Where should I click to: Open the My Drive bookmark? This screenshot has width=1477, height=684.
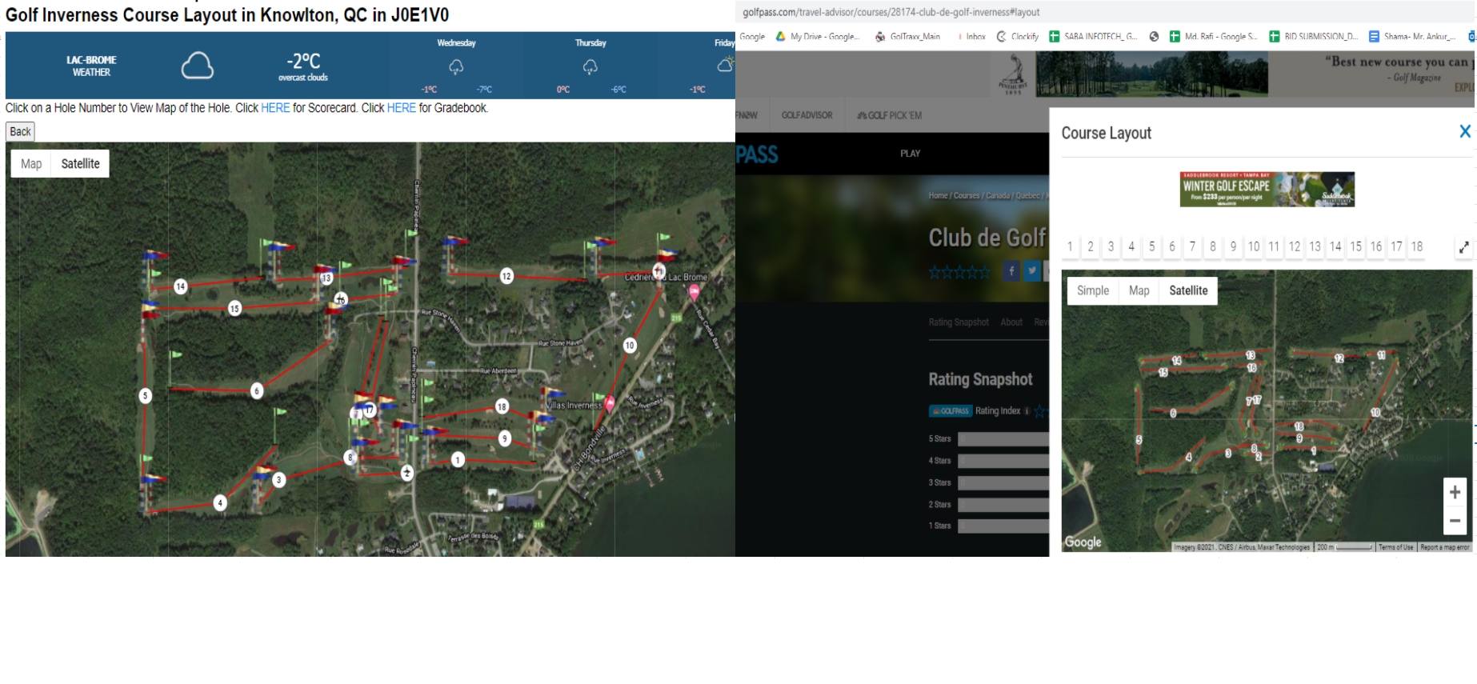(818, 36)
